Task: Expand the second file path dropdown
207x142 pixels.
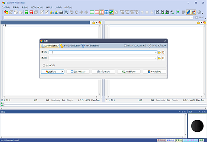Action: coord(156,58)
